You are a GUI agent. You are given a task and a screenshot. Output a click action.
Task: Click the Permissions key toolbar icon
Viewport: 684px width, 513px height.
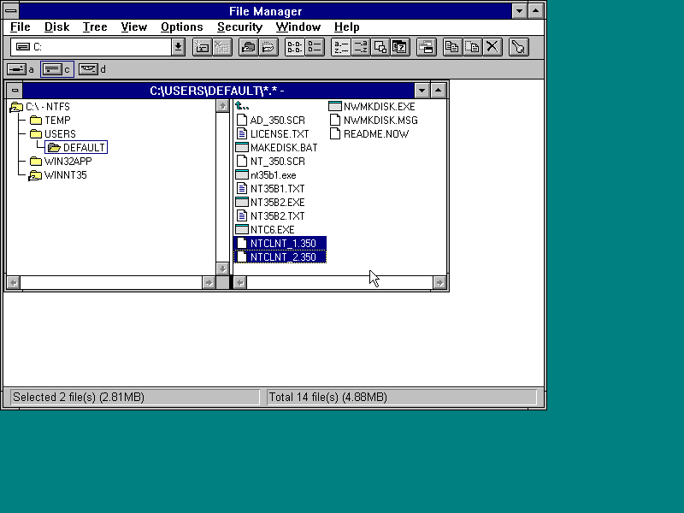519,47
